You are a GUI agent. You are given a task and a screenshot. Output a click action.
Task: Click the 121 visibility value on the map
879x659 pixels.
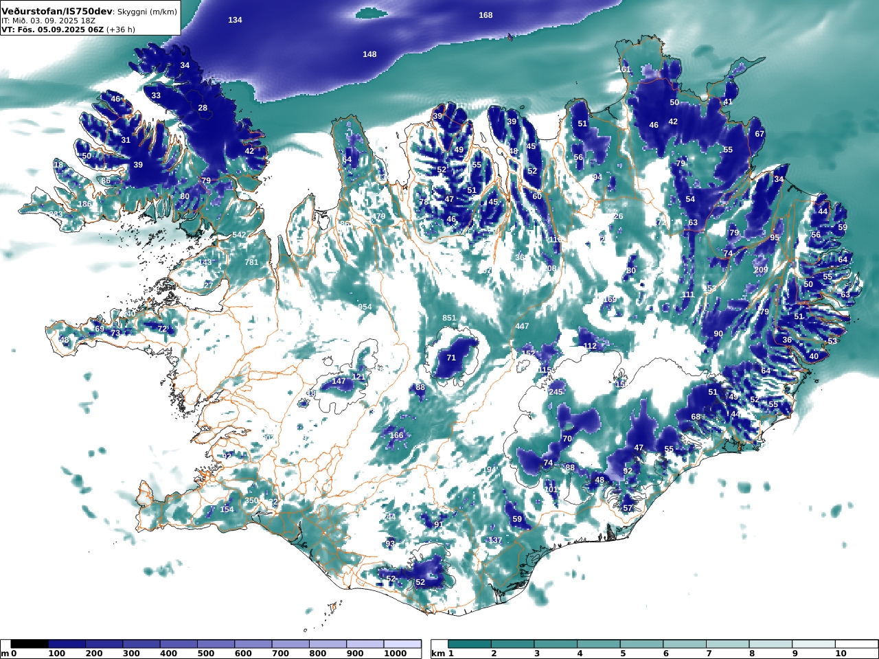click(359, 377)
